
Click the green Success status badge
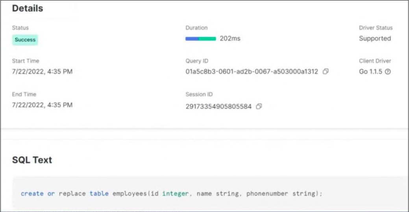(25, 40)
